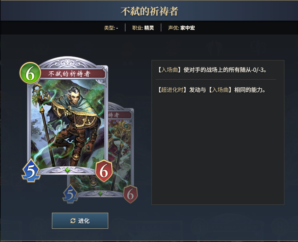
Task: Click the green gem on evolved card bottom
Action: click(x=100, y=193)
